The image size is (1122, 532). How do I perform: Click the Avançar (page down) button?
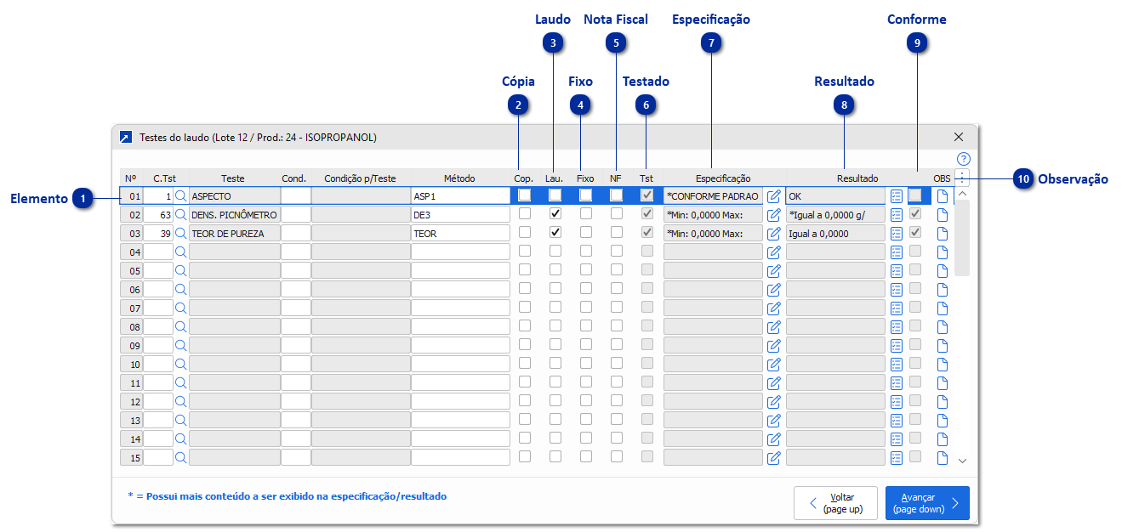926,503
